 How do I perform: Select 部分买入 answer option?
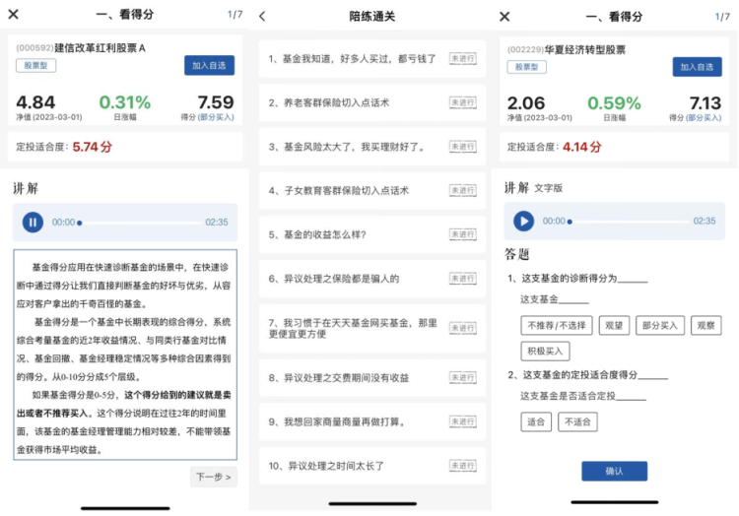660,325
